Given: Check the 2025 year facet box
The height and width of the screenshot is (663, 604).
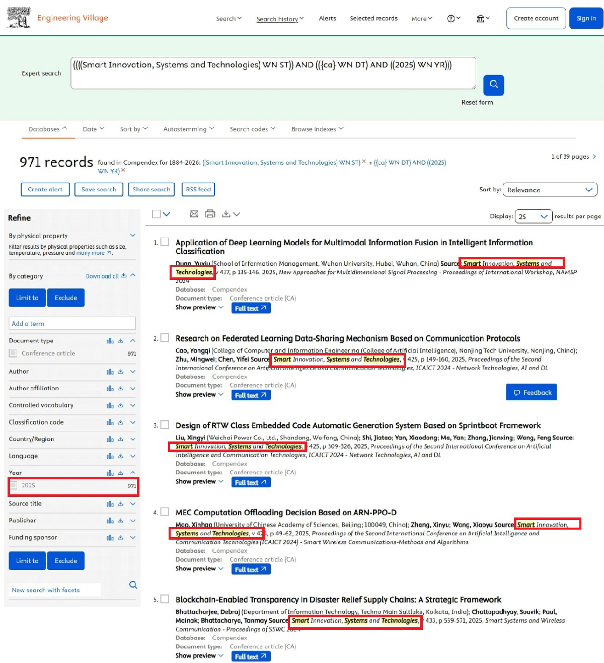Looking at the screenshot, I should [14, 485].
